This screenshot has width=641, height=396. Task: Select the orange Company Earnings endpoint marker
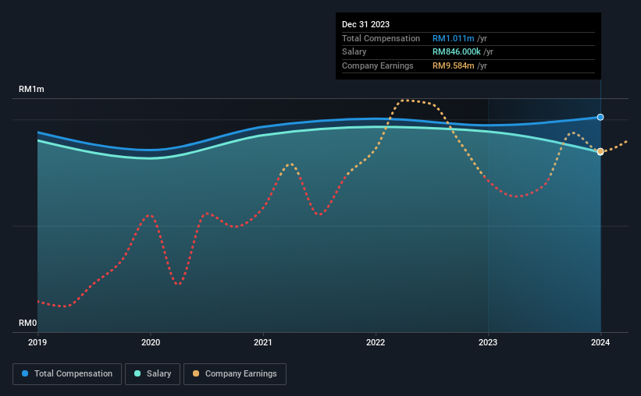[600, 151]
